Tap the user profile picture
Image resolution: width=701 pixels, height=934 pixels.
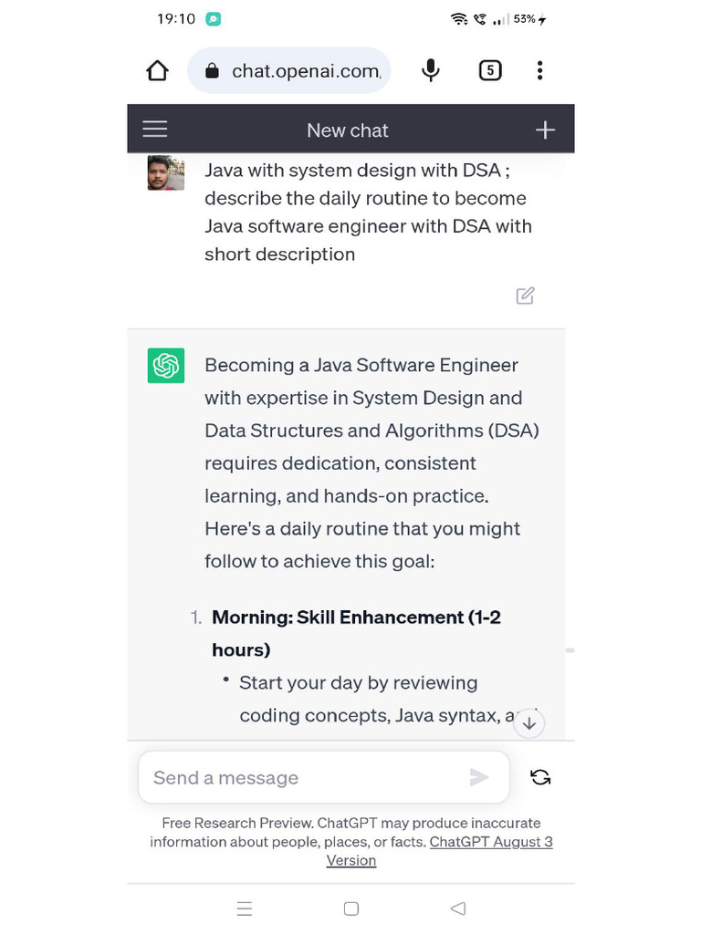(166, 172)
